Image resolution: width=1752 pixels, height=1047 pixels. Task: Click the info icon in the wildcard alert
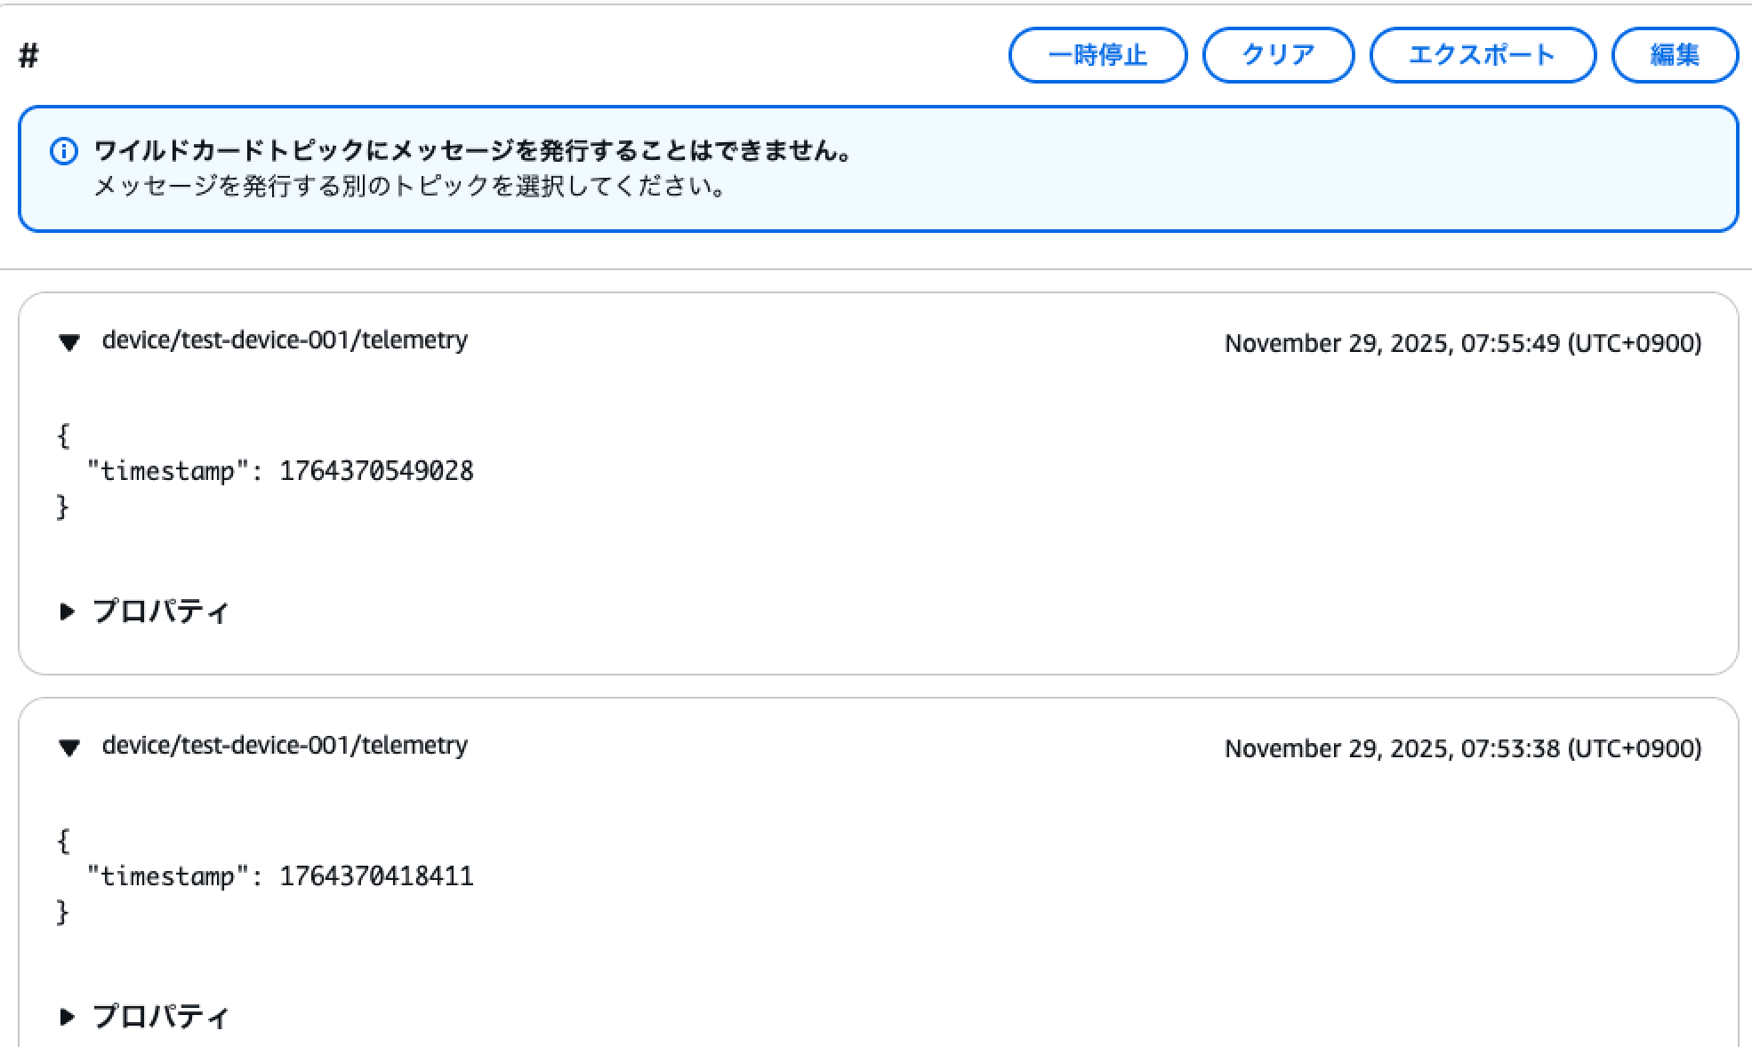(64, 152)
